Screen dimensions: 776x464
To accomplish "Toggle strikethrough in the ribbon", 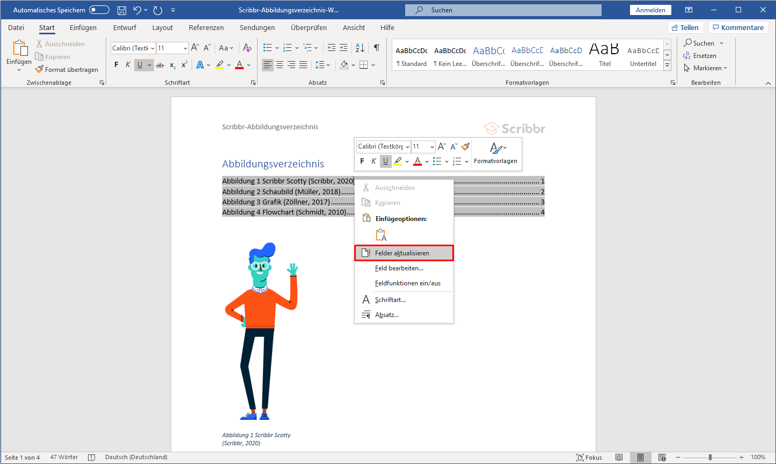I will [160, 65].
